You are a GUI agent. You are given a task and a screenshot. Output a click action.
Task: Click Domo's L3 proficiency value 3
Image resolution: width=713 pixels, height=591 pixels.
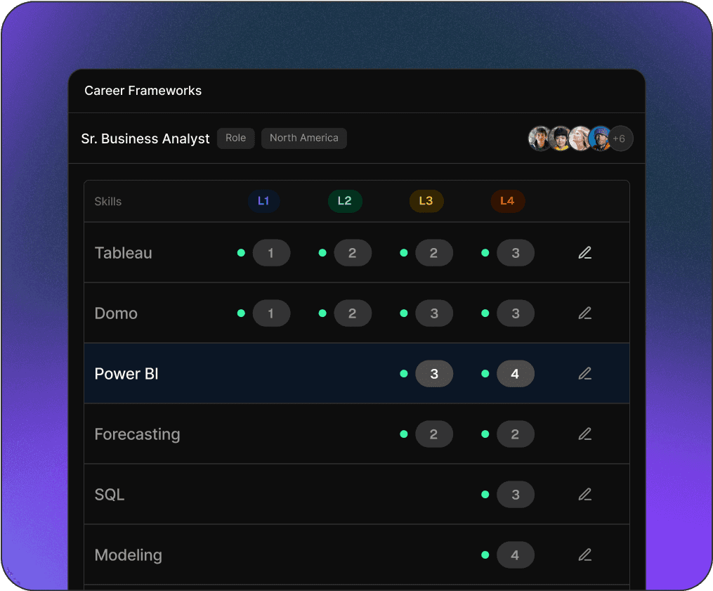(x=434, y=313)
